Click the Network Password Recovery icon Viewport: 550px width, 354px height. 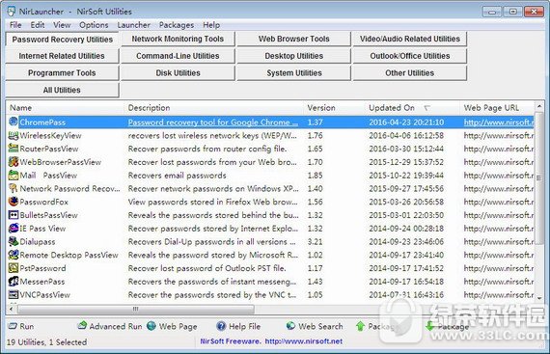coord(13,188)
